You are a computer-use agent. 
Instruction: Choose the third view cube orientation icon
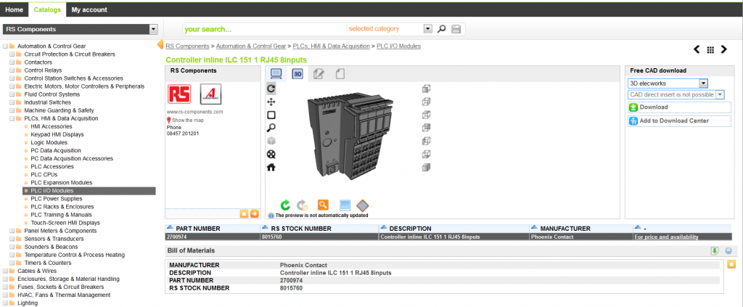426,115
